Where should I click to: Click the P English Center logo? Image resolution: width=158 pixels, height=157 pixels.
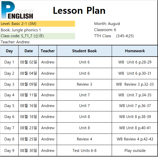tap(17, 10)
